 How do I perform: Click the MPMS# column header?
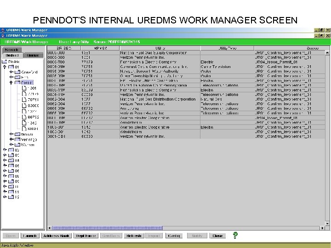tap(100, 48)
